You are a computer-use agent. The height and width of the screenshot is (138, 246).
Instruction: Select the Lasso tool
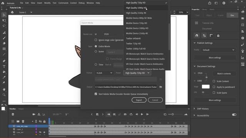(4, 26)
